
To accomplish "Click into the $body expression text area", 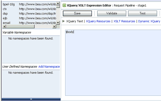I will coord(113,63).
